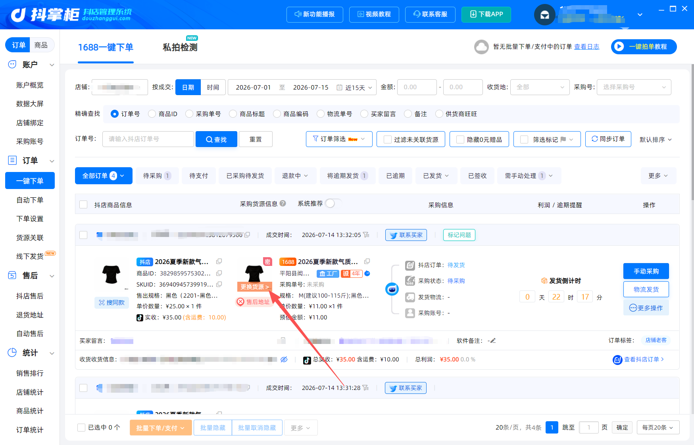This screenshot has width=694, height=445.
Task: Open the 每页20条 page size dropdown
Action: coord(658,428)
